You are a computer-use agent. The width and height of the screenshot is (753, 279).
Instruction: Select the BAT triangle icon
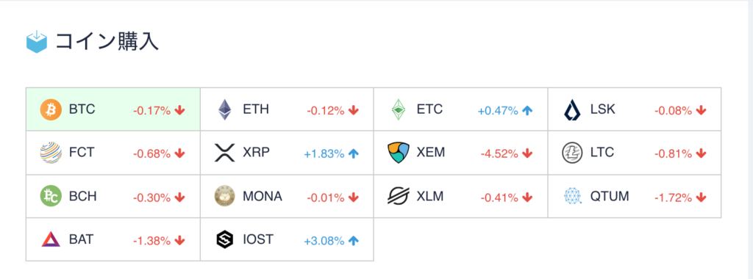(51, 239)
